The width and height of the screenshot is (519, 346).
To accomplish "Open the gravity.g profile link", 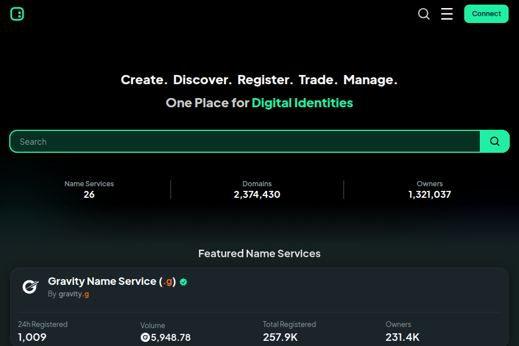I will coord(73,294).
